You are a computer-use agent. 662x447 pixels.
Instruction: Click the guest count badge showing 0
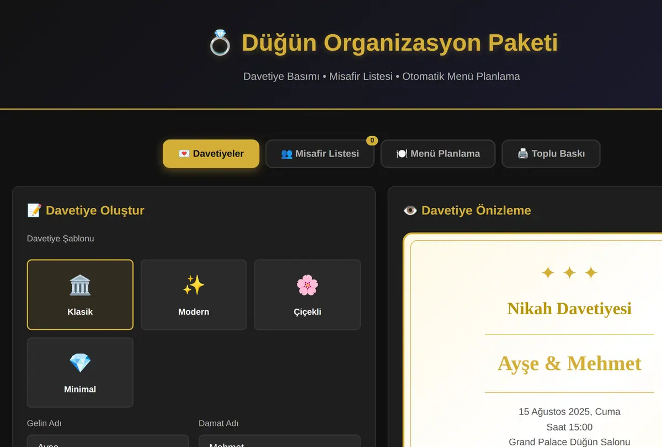pos(372,141)
